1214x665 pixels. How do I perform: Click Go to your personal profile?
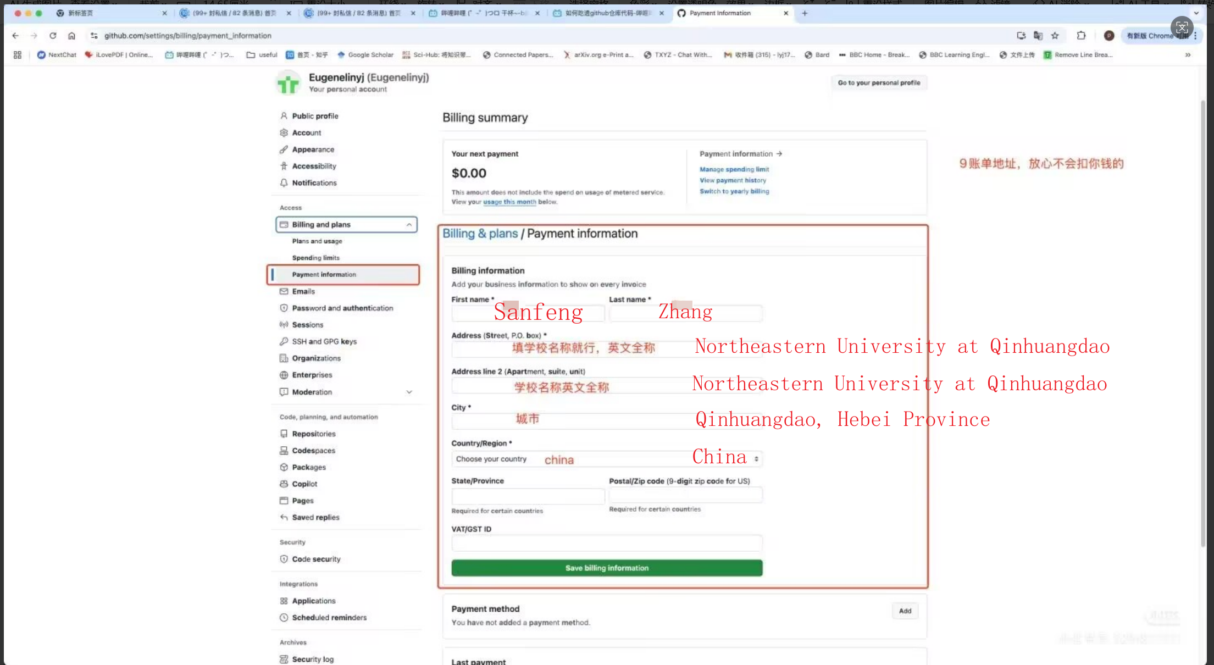[879, 83]
